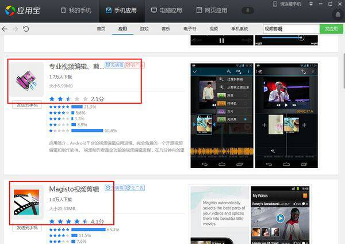This screenshot has height=244, width=345.
Task: Select 视频 navigation item
Action: coord(213,29)
